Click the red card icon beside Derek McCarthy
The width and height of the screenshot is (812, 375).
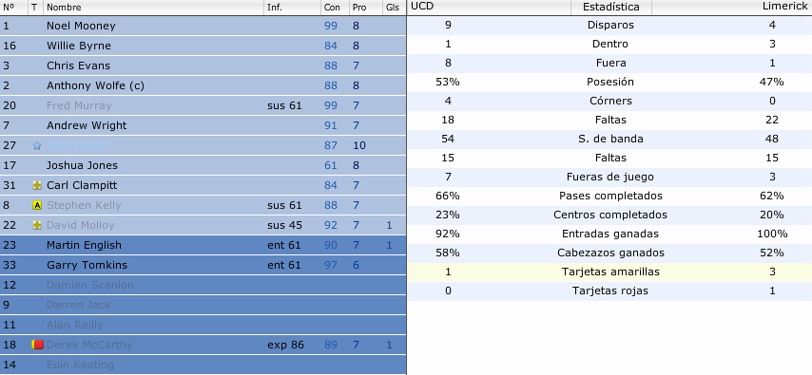coord(37,345)
